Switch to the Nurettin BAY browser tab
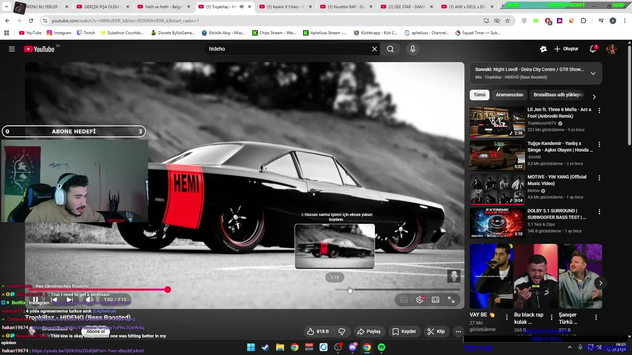The image size is (632, 355). click(346, 7)
